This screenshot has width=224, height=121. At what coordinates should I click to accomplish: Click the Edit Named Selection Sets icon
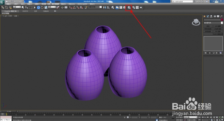click(x=86, y=7)
